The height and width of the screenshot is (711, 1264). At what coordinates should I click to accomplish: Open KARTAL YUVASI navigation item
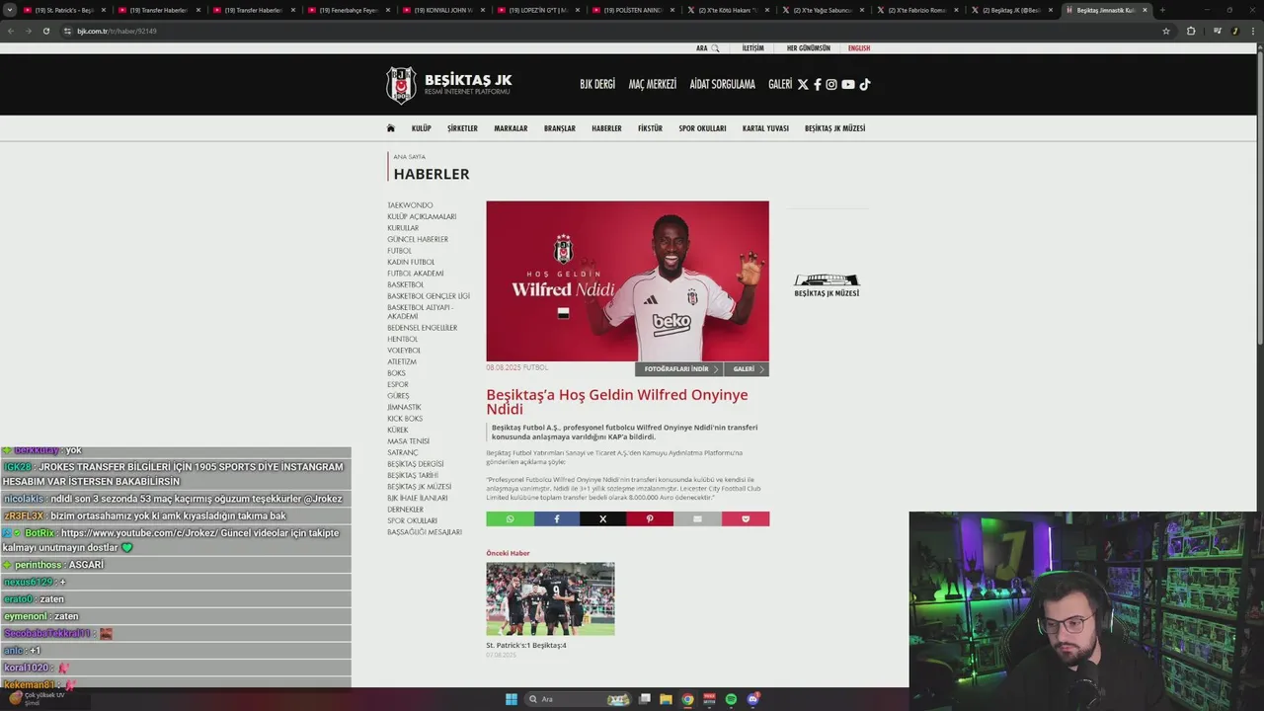[x=765, y=128]
